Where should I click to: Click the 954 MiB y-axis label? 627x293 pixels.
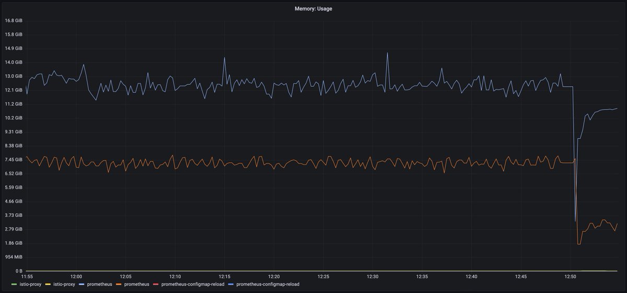[14, 257]
